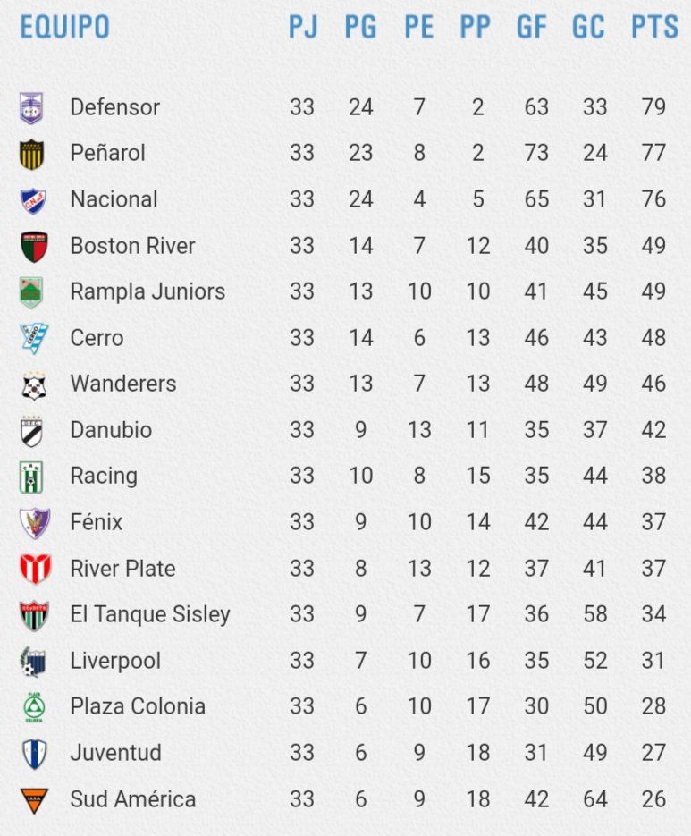Screen dimensions: 691x836
Task: Sort table by PTS column header
Action: pos(654,27)
